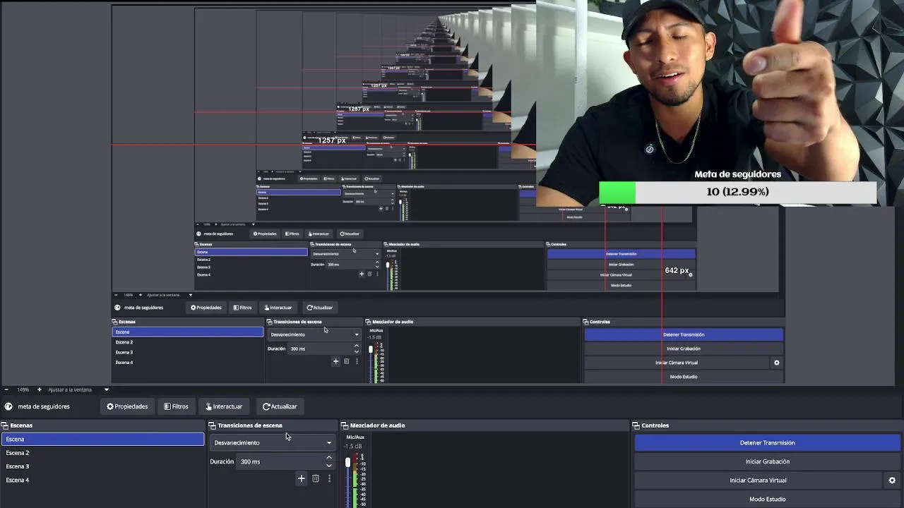The height and width of the screenshot is (508, 904).
Task: Click the -1.5 dB level readout
Action: pyautogui.click(x=353, y=446)
